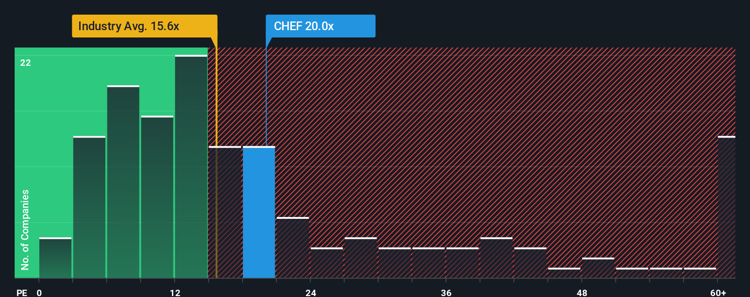Click the 48 tick label on x-axis
Image resolution: width=750 pixels, height=297 pixels.
pyautogui.click(x=582, y=292)
